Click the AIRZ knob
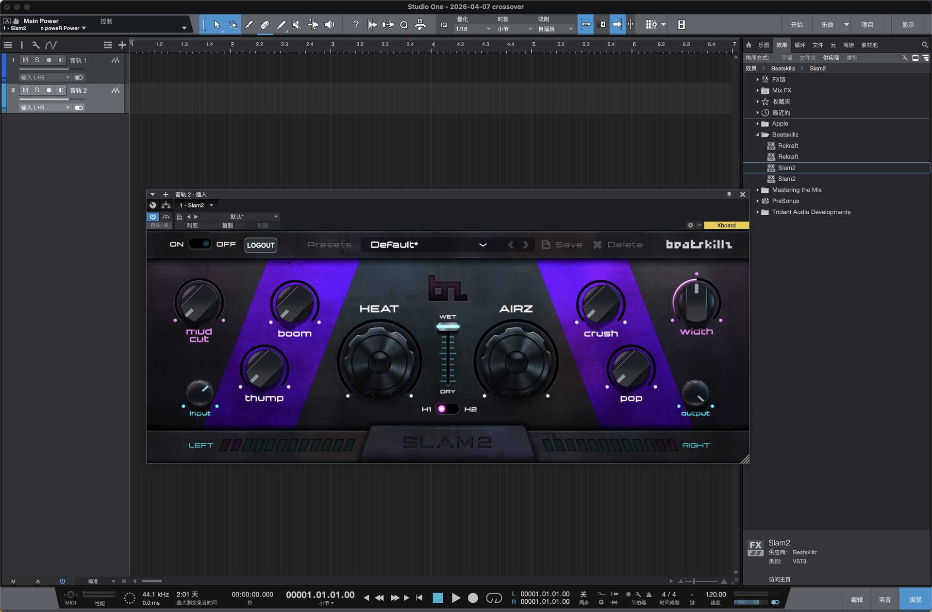This screenshot has height=612, width=932. pyautogui.click(x=516, y=361)
